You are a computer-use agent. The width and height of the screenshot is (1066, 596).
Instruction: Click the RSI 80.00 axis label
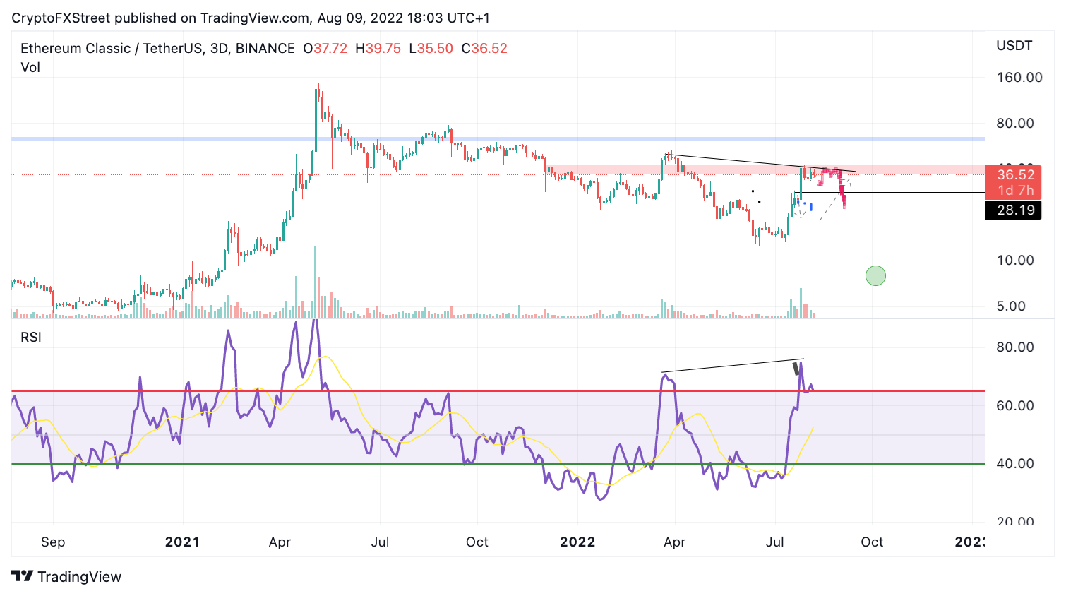click(x=1015, y=347)
